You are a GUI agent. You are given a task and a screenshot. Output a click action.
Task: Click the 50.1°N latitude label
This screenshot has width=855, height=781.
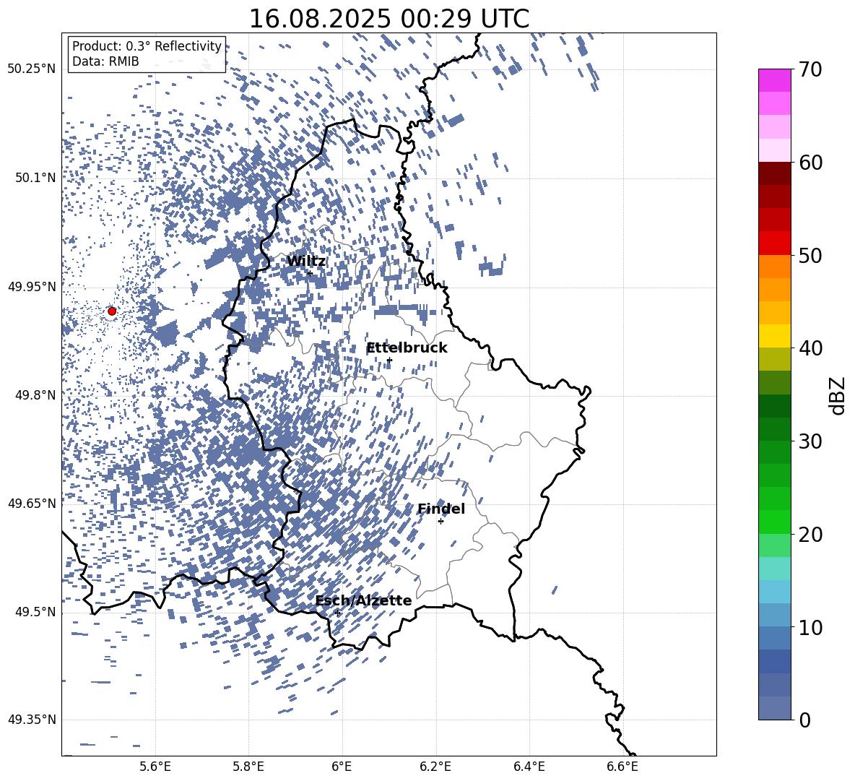[x=35, y=178]
